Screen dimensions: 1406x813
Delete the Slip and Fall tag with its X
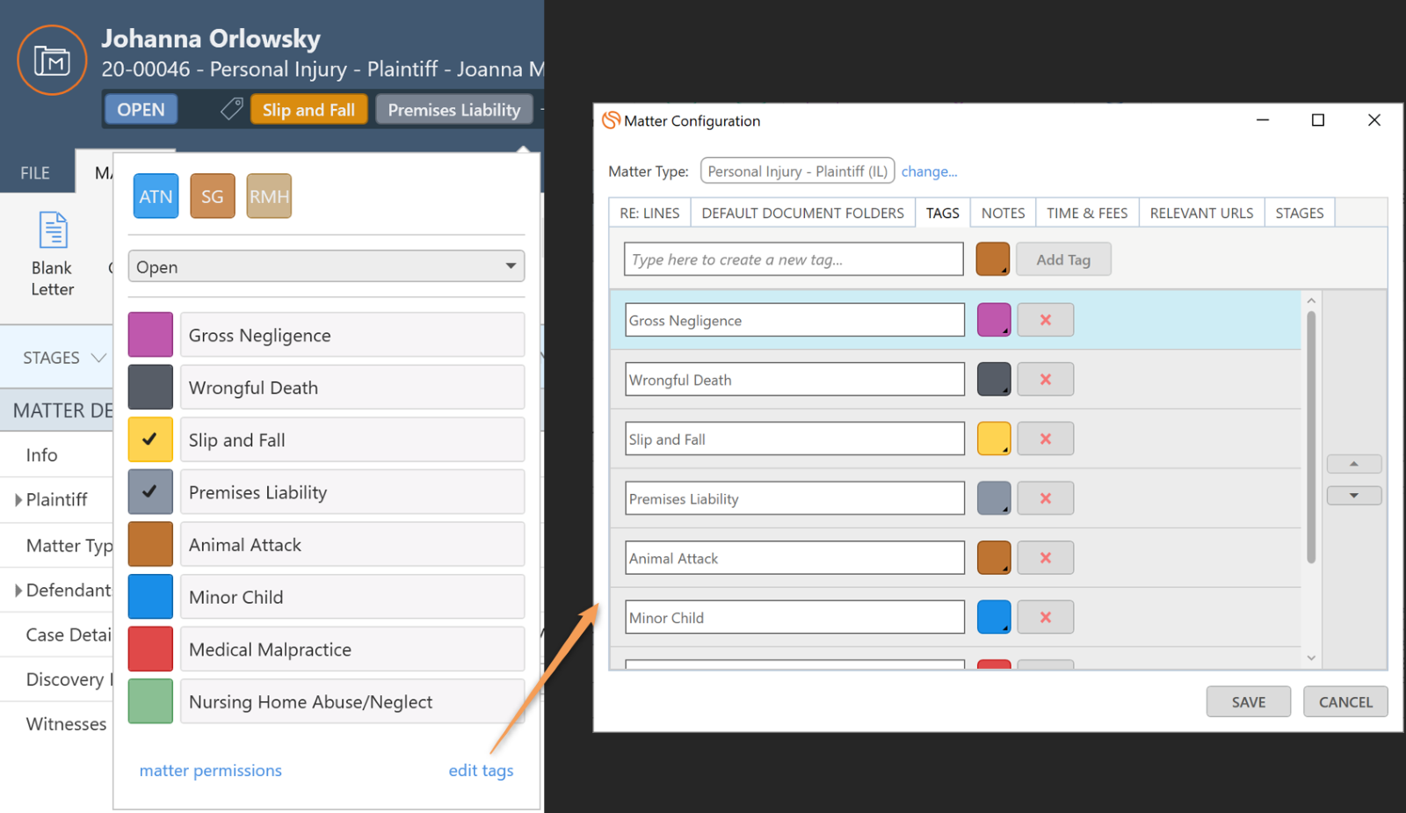[x=1046, y=439]
